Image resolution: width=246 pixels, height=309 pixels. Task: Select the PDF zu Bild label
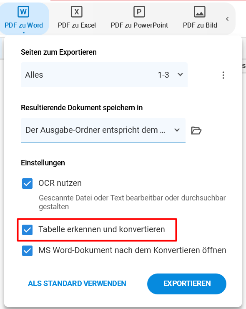click(200, 25)
